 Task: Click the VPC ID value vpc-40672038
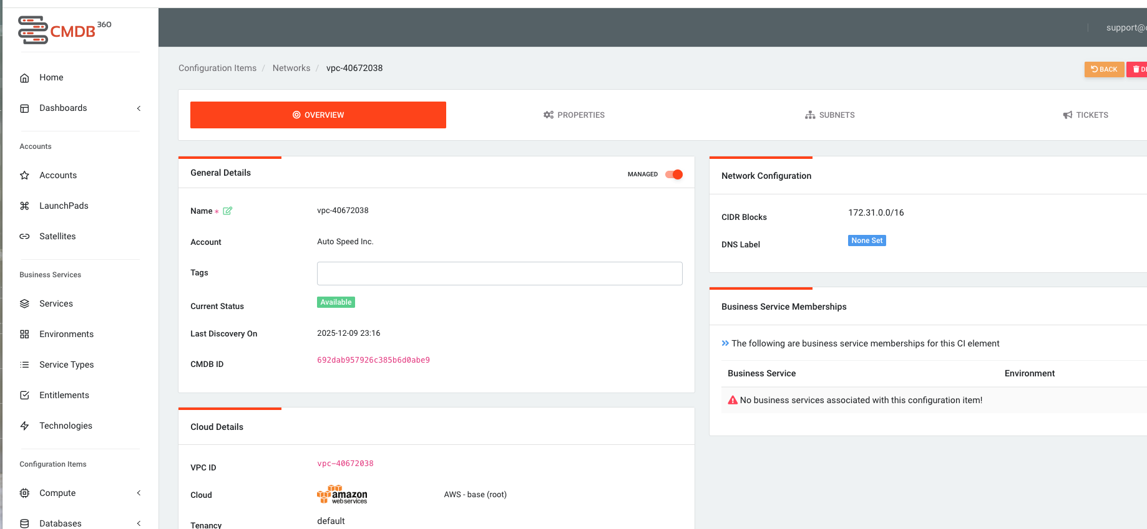(345, 464)
